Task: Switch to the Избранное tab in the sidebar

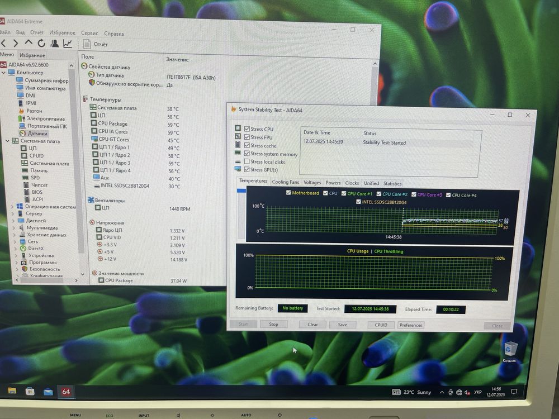Action: click(32, 55)
